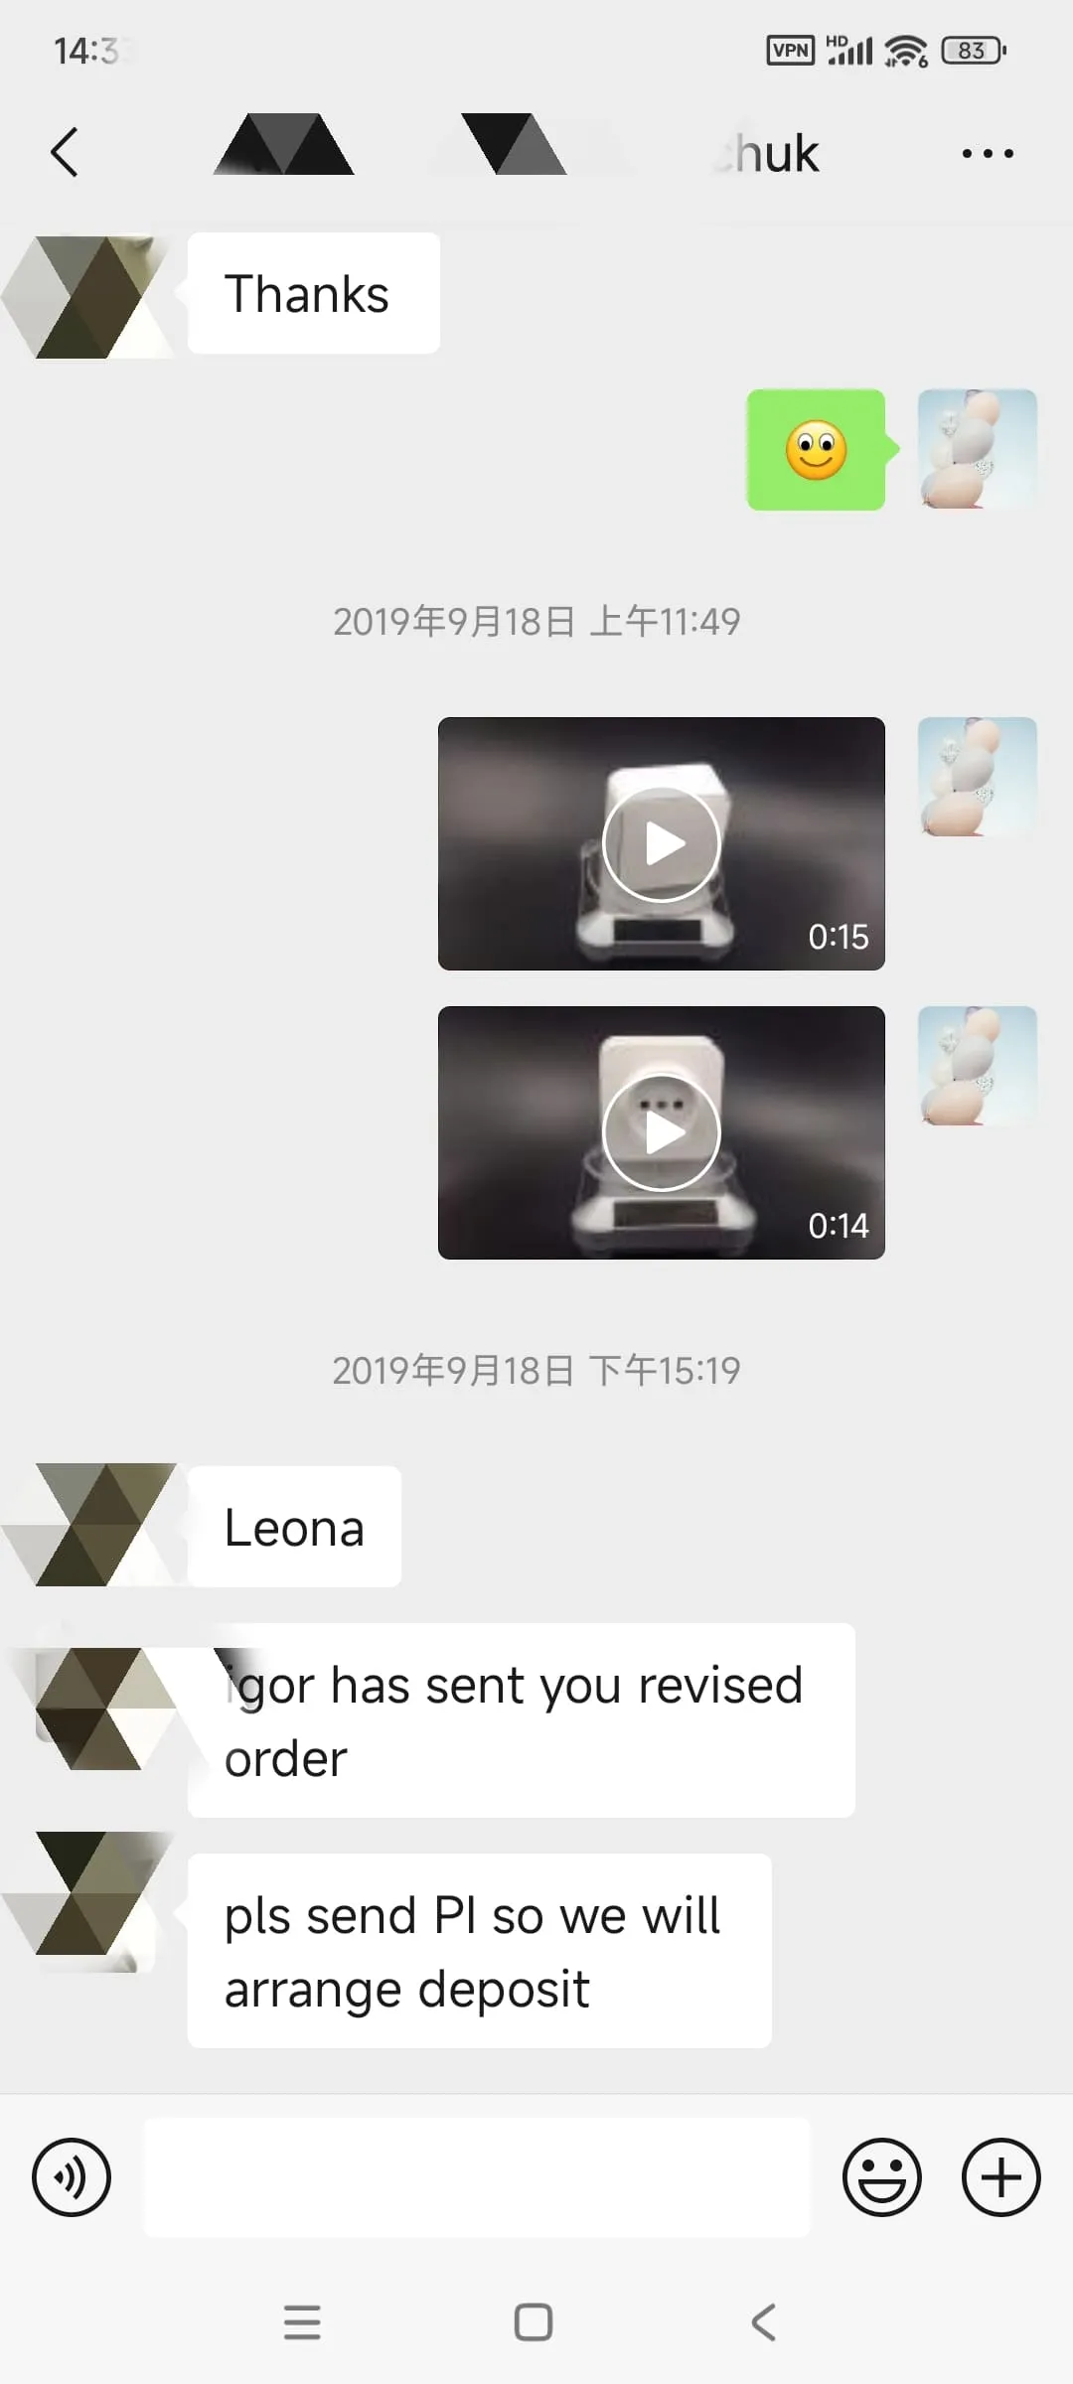The width and height of the screenshot is (1073, 2384).
Task: Select the "has sent you revised order" message
Action: coord(522,1720)
